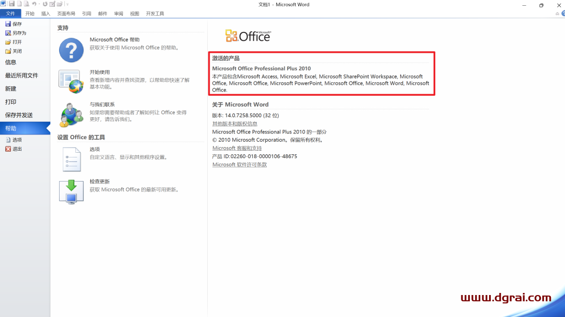The image size is (565, 317).
Task: Switch to the 开始 (Home) ribbon tab
Action: (x=30, y=14)
